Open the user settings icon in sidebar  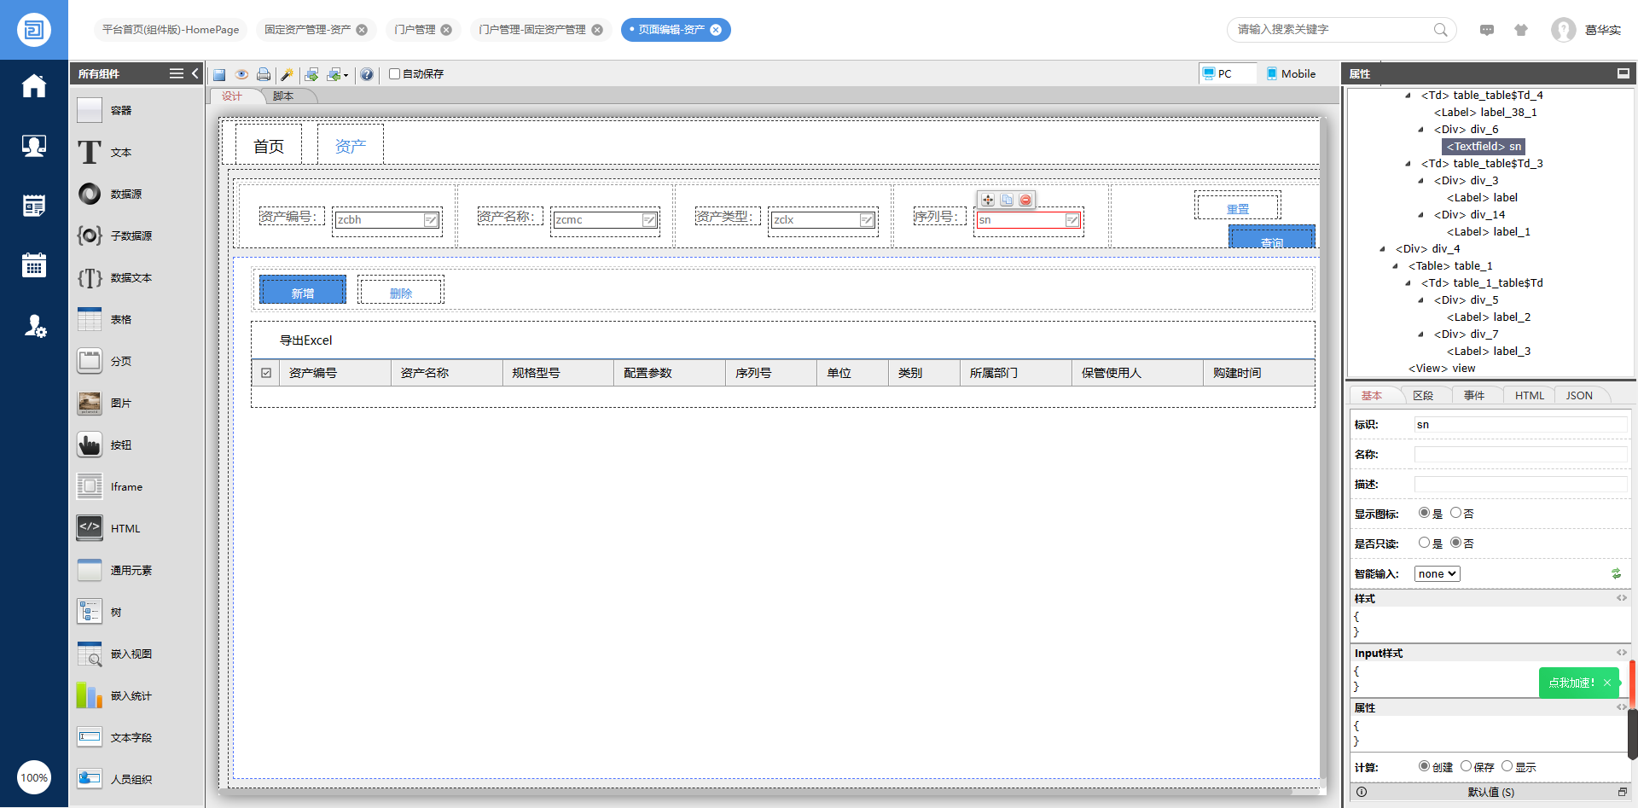pos(34,325)
